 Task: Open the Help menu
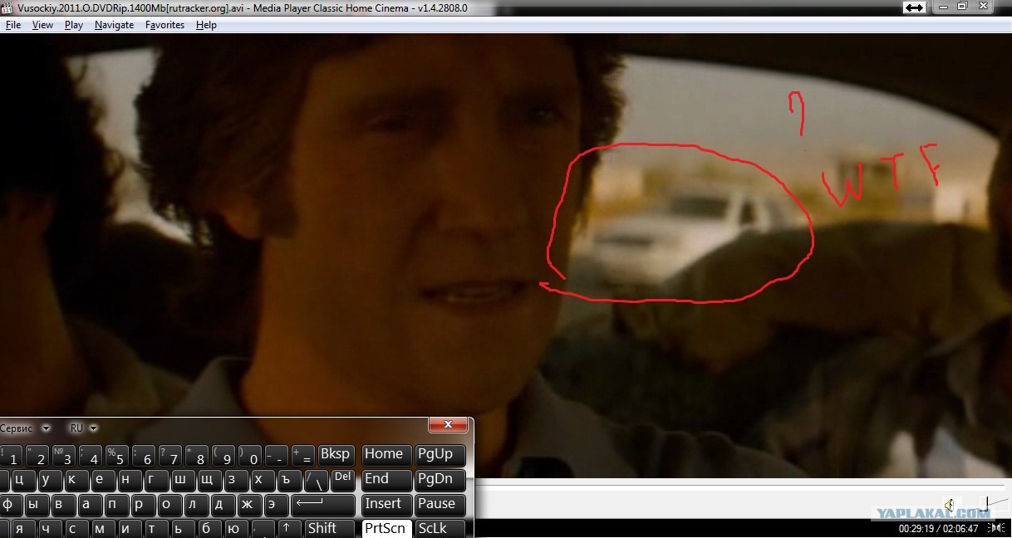[206, 25]
